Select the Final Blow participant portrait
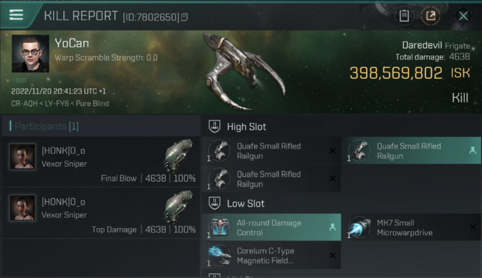This screenshot has height=278, width=482. [x=22, y=157]
